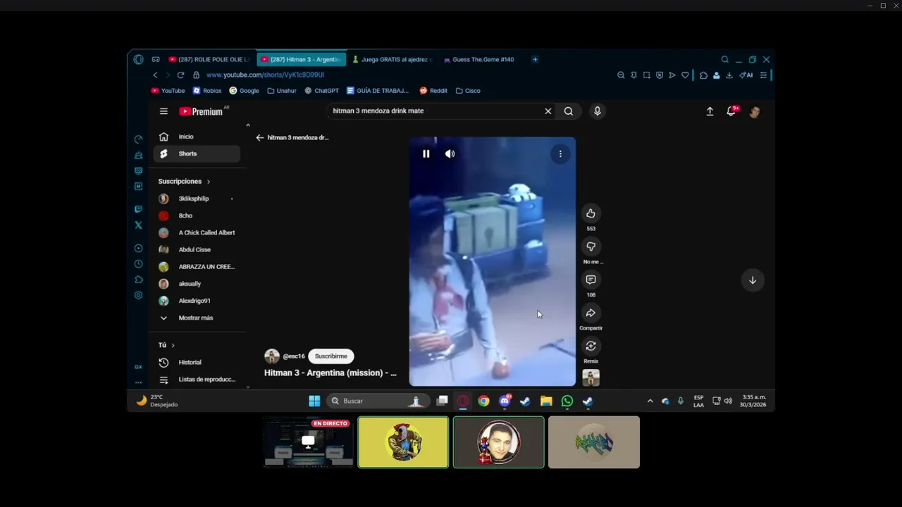The height and width of the screenshot is (507, 902).
Task: Click the browser back arrow
Action: pyautogui.click(x=155, y=75)
